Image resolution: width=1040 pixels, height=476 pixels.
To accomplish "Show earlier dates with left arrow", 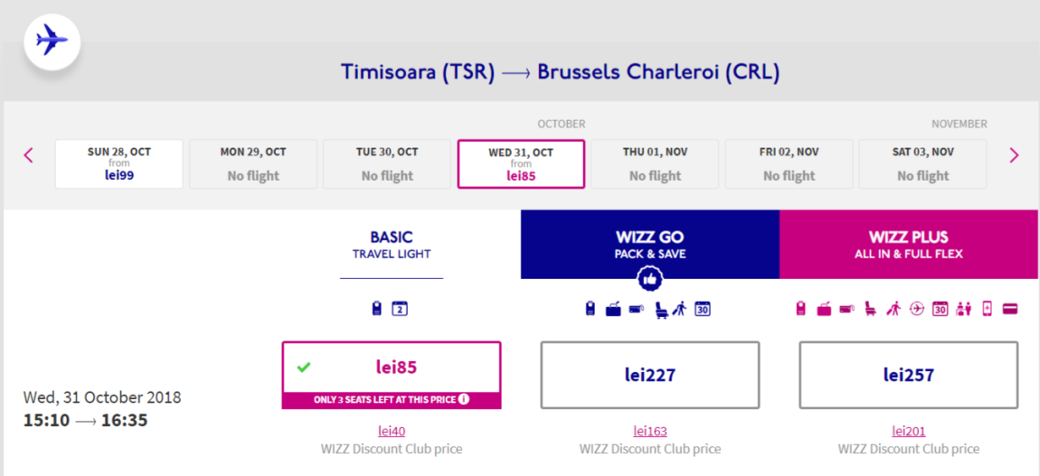I will pos(28,155).
